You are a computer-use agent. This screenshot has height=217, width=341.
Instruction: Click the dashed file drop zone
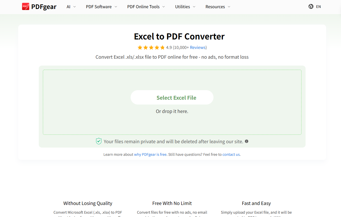[x=172, y=102]
